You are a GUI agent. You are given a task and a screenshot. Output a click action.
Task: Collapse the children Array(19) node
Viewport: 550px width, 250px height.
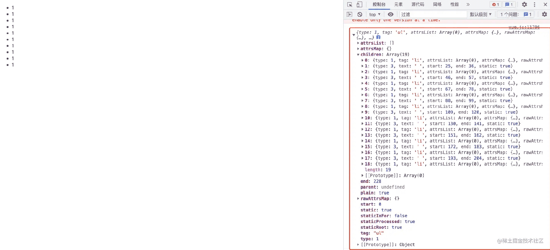[358, 55]
